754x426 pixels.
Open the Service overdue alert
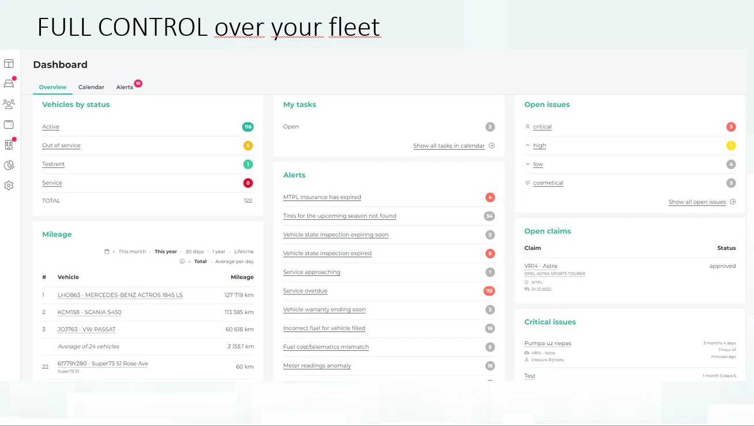(305, 290)
